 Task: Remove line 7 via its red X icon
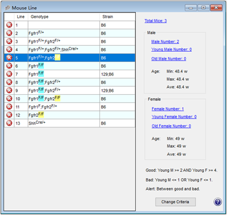9,74
